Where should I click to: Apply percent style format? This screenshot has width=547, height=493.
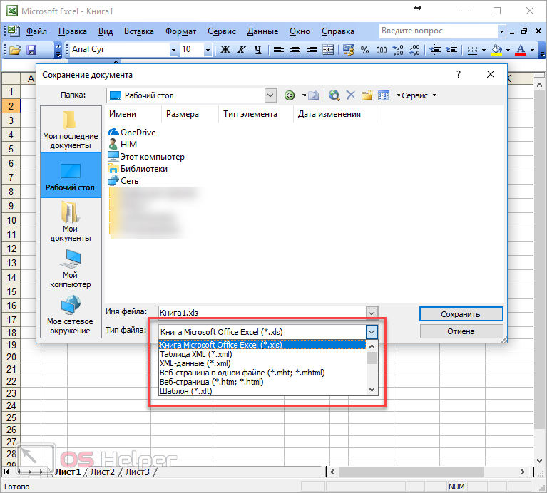364,50
